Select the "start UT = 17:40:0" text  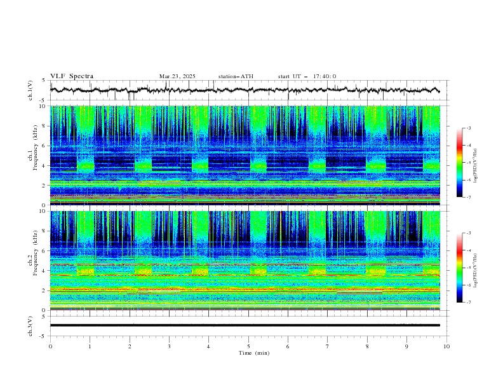pyautogui.click(x=307, y=76)
